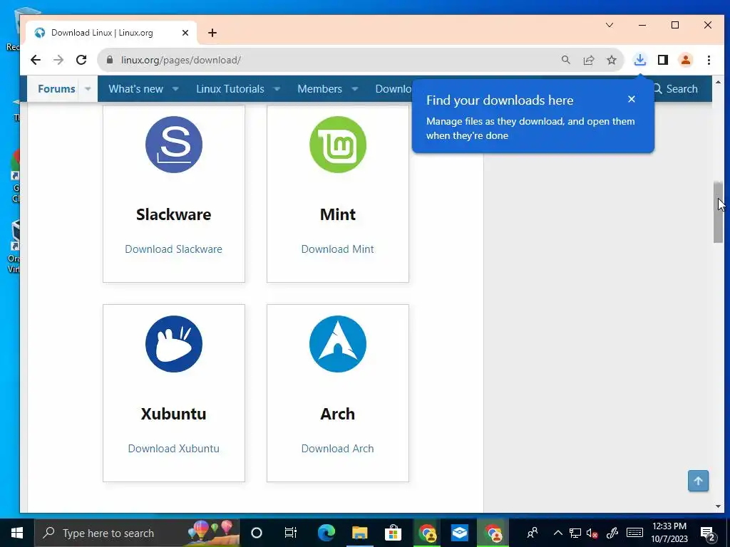Click the scrollbar down arrow

pos(718,506)
